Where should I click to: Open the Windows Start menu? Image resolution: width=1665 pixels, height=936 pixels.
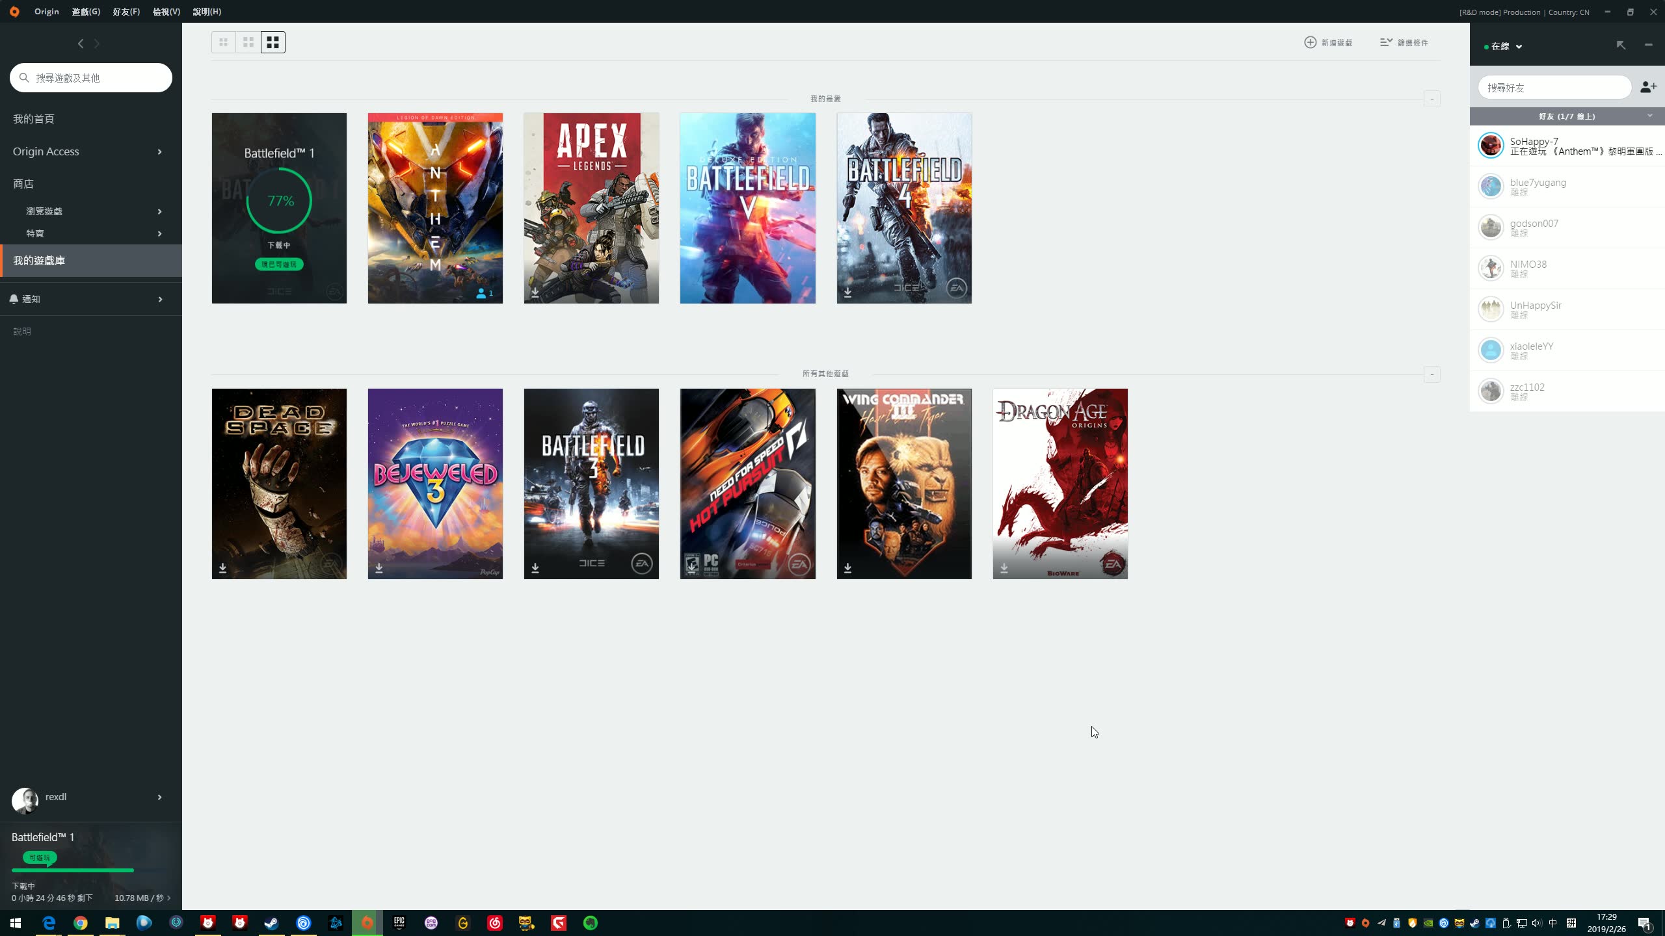tap(16, 923)
